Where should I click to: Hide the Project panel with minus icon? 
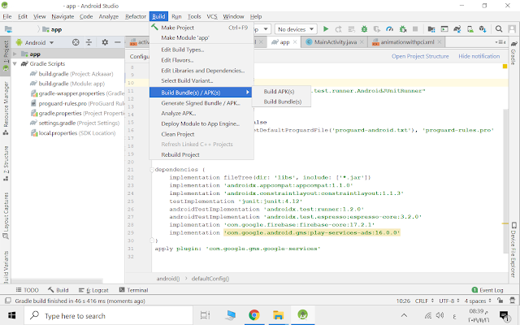click(x=117, y=42)
